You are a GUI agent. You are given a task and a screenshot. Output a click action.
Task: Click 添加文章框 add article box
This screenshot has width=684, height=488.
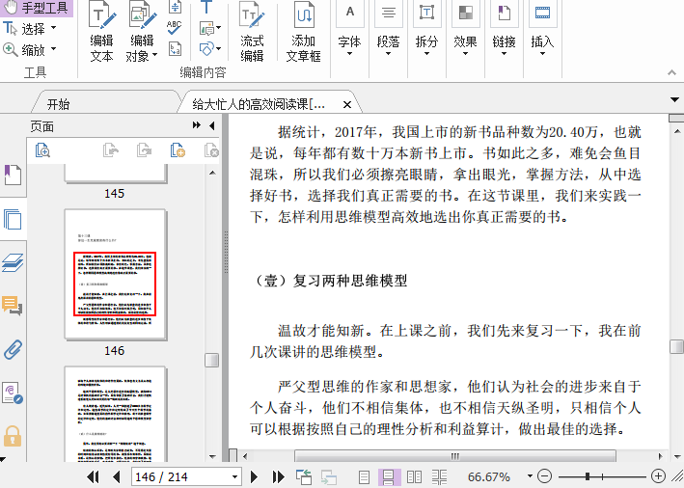click(304, 32)
